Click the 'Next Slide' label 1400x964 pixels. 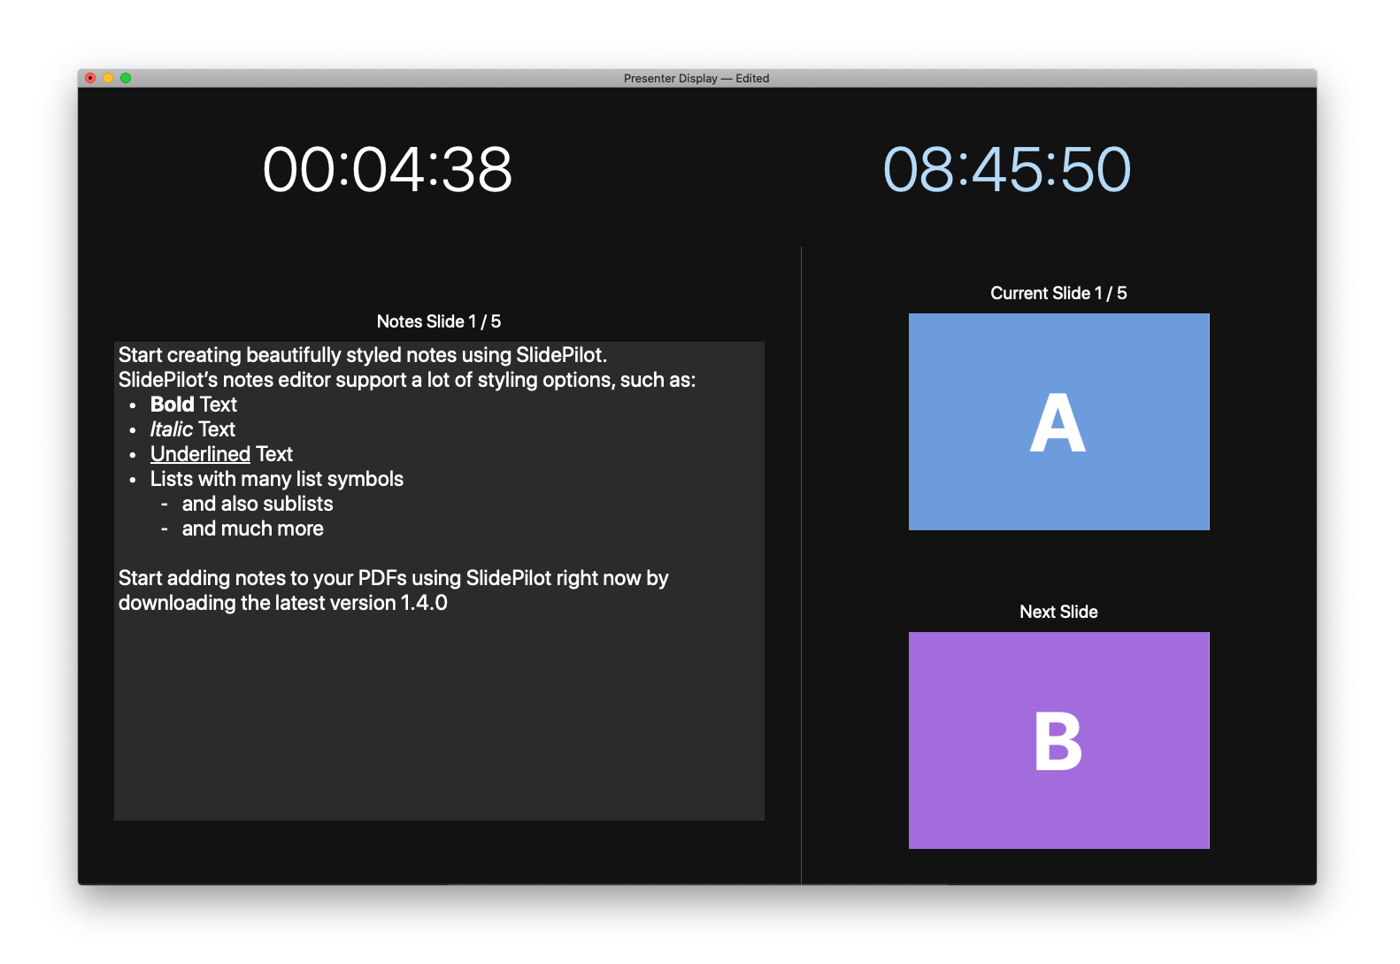1058,612
